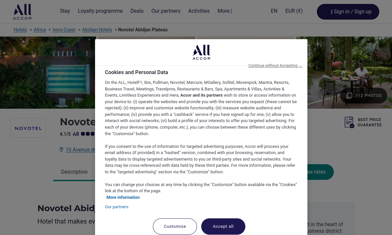This screenshot has height=235, width=392.
Task: Click the Sign in / Sign up button
Action: (348, 12)
